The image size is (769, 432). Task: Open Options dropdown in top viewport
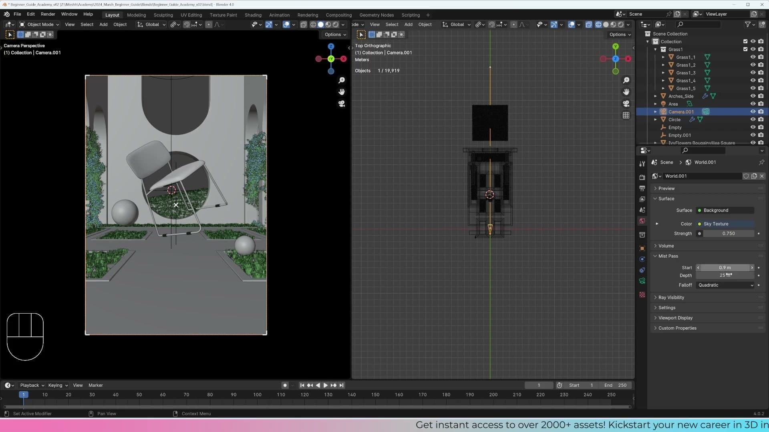point(620,34)
